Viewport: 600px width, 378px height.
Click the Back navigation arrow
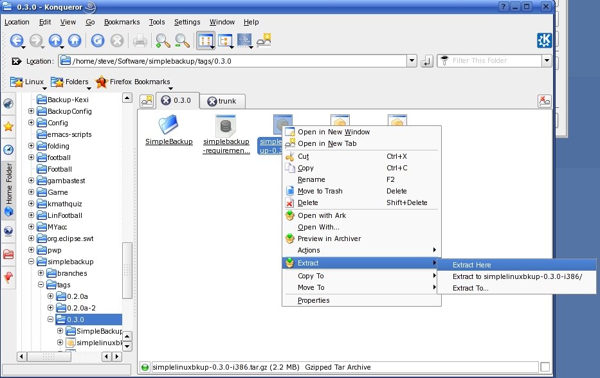17,40
